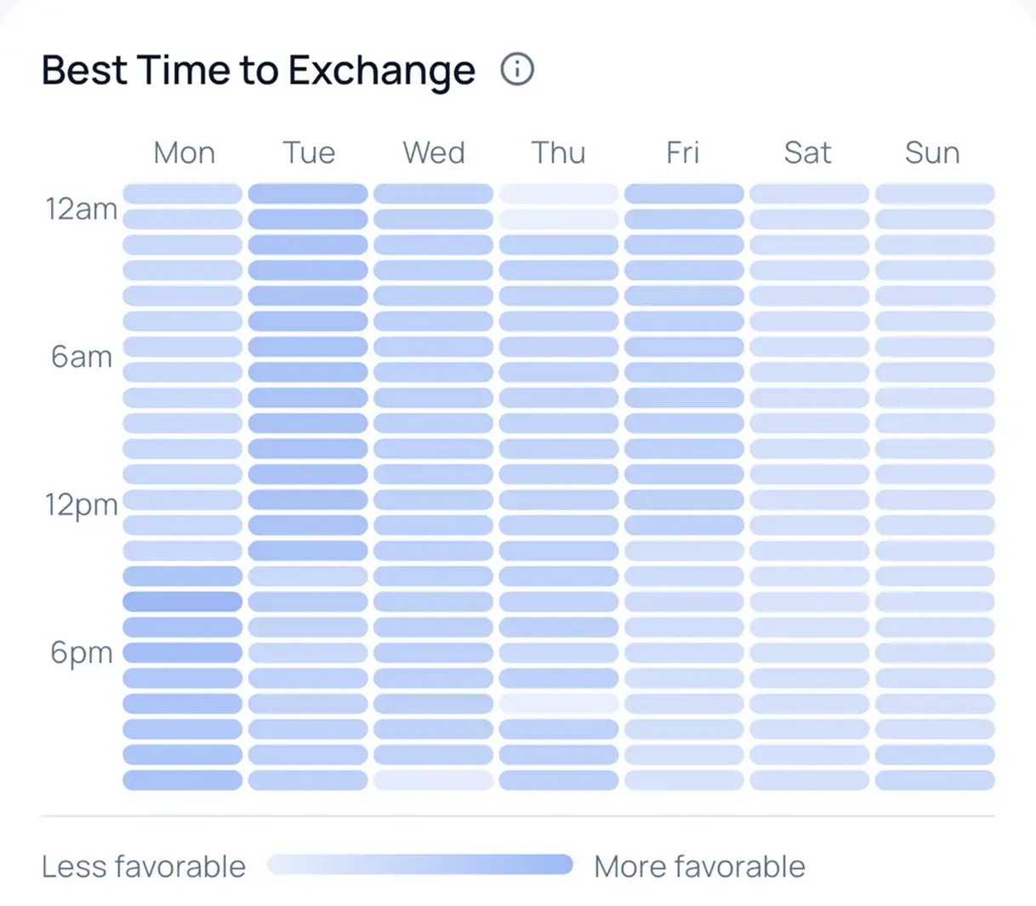
Task: Select the 12pm row label
Action: [x=81, y=504]
